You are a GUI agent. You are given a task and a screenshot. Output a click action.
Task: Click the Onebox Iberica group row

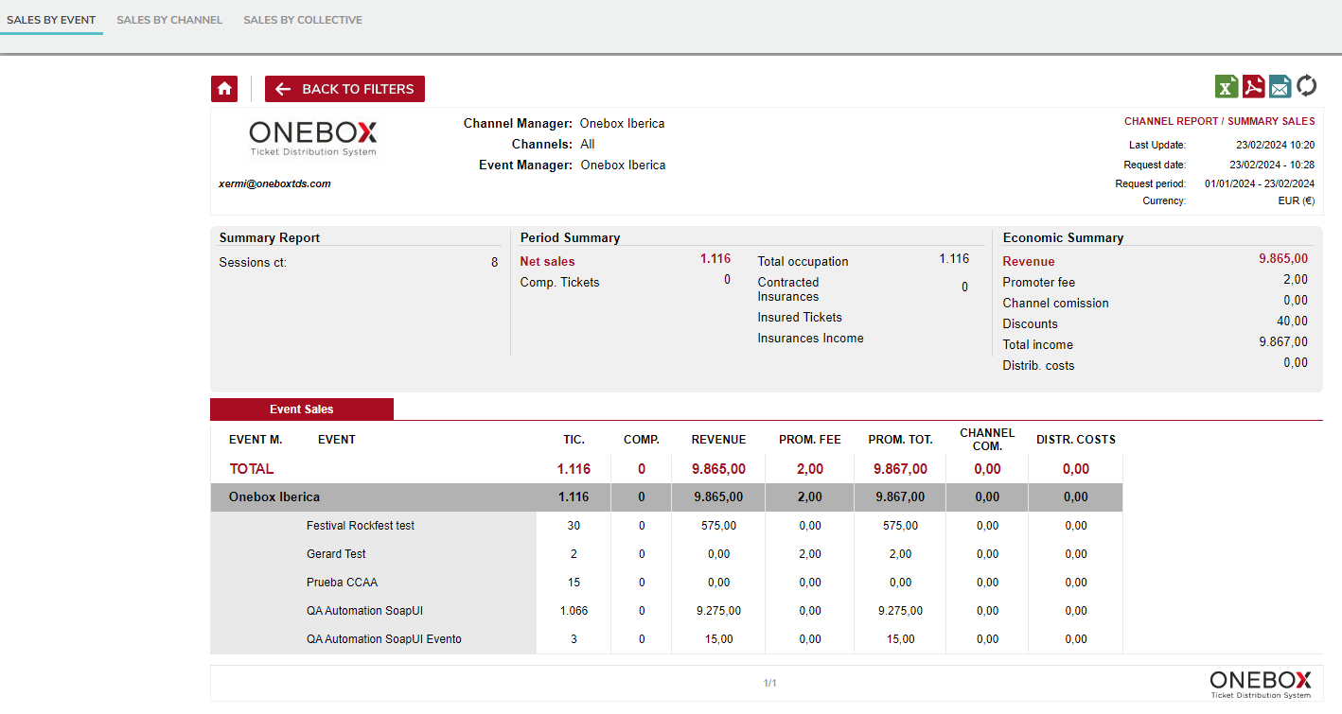pyautogui.click(x=666, y=497)
